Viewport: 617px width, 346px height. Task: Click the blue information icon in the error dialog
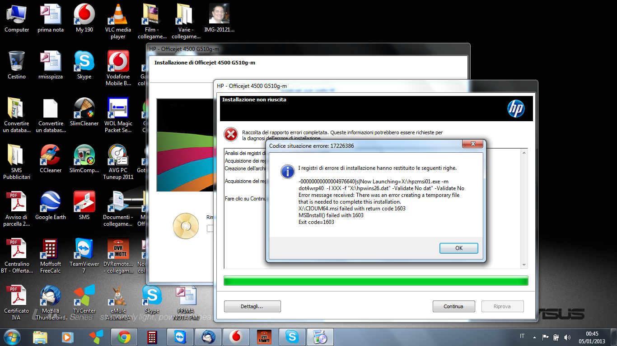coord(287,171)
